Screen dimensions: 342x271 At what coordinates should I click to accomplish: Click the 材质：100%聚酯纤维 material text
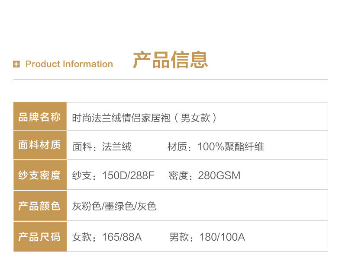tap(216, 147)
